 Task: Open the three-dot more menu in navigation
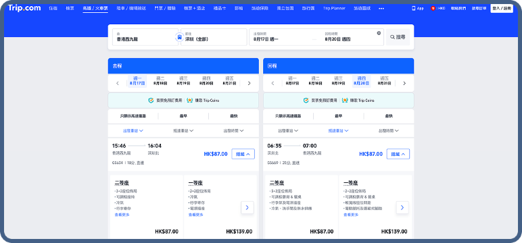[x=381, y=8]
